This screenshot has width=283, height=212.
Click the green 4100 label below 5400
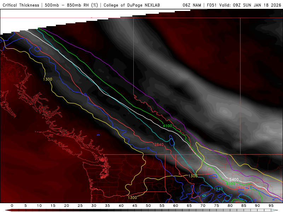pyautogui.click(x=231, y=183)
